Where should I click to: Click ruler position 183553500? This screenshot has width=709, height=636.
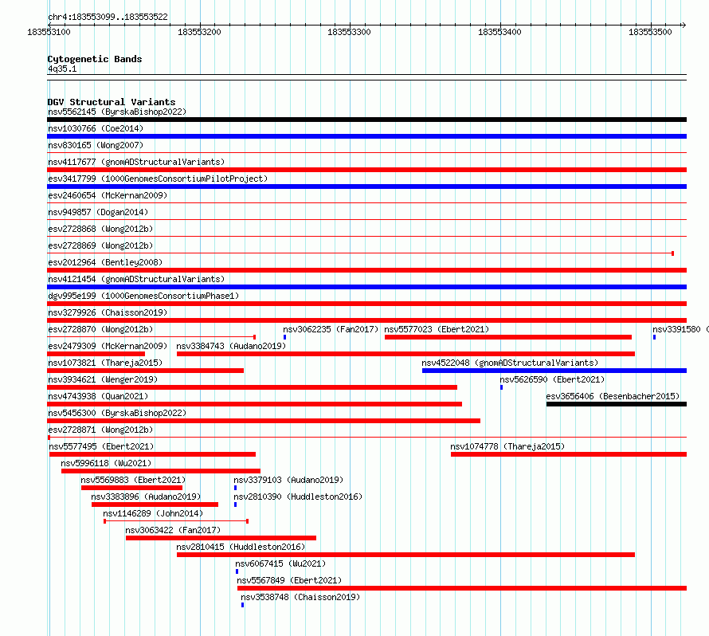coord(650,32)
